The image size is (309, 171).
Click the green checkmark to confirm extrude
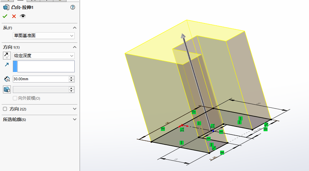(5, 16)
